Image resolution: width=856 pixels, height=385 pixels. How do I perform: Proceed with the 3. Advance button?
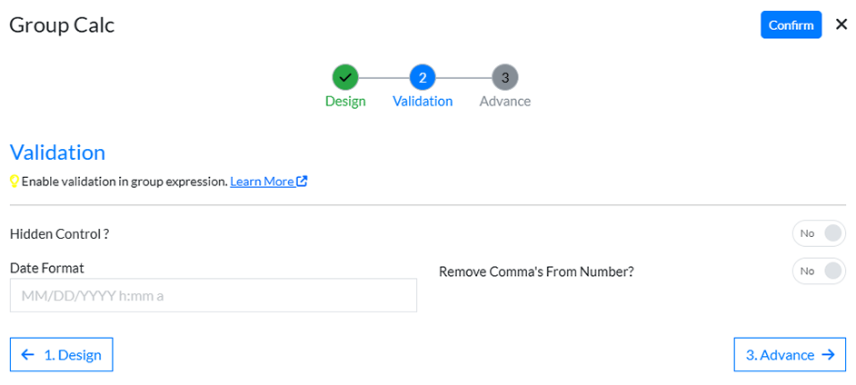[790, 355]
